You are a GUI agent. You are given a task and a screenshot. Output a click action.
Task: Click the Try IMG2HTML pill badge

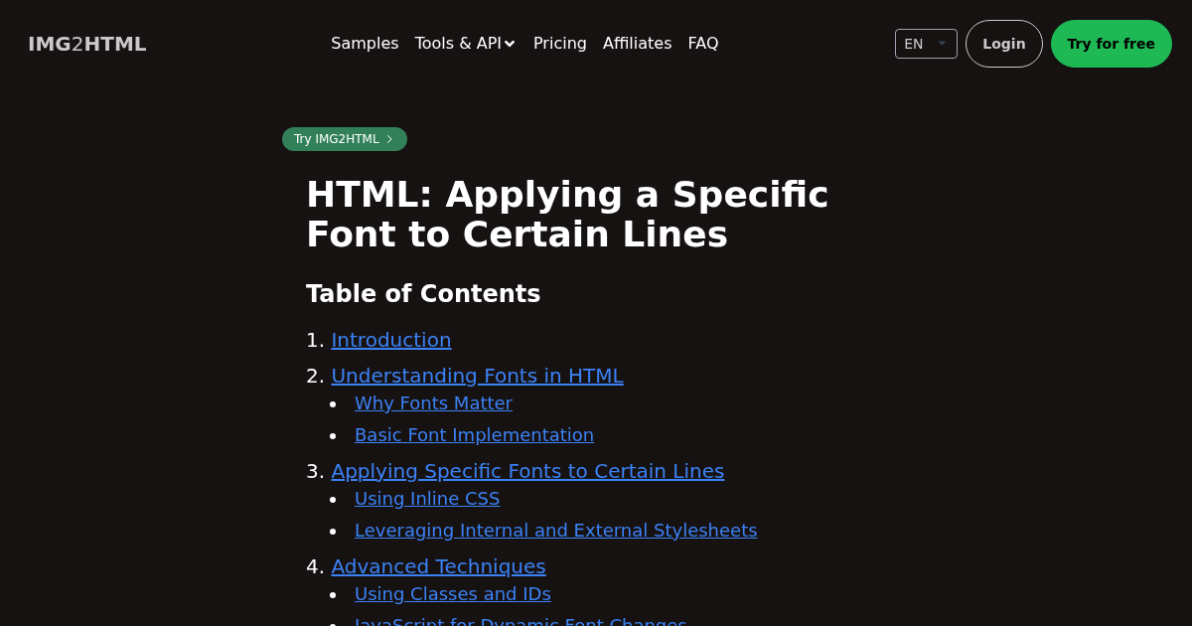click(x=345, y=139)
